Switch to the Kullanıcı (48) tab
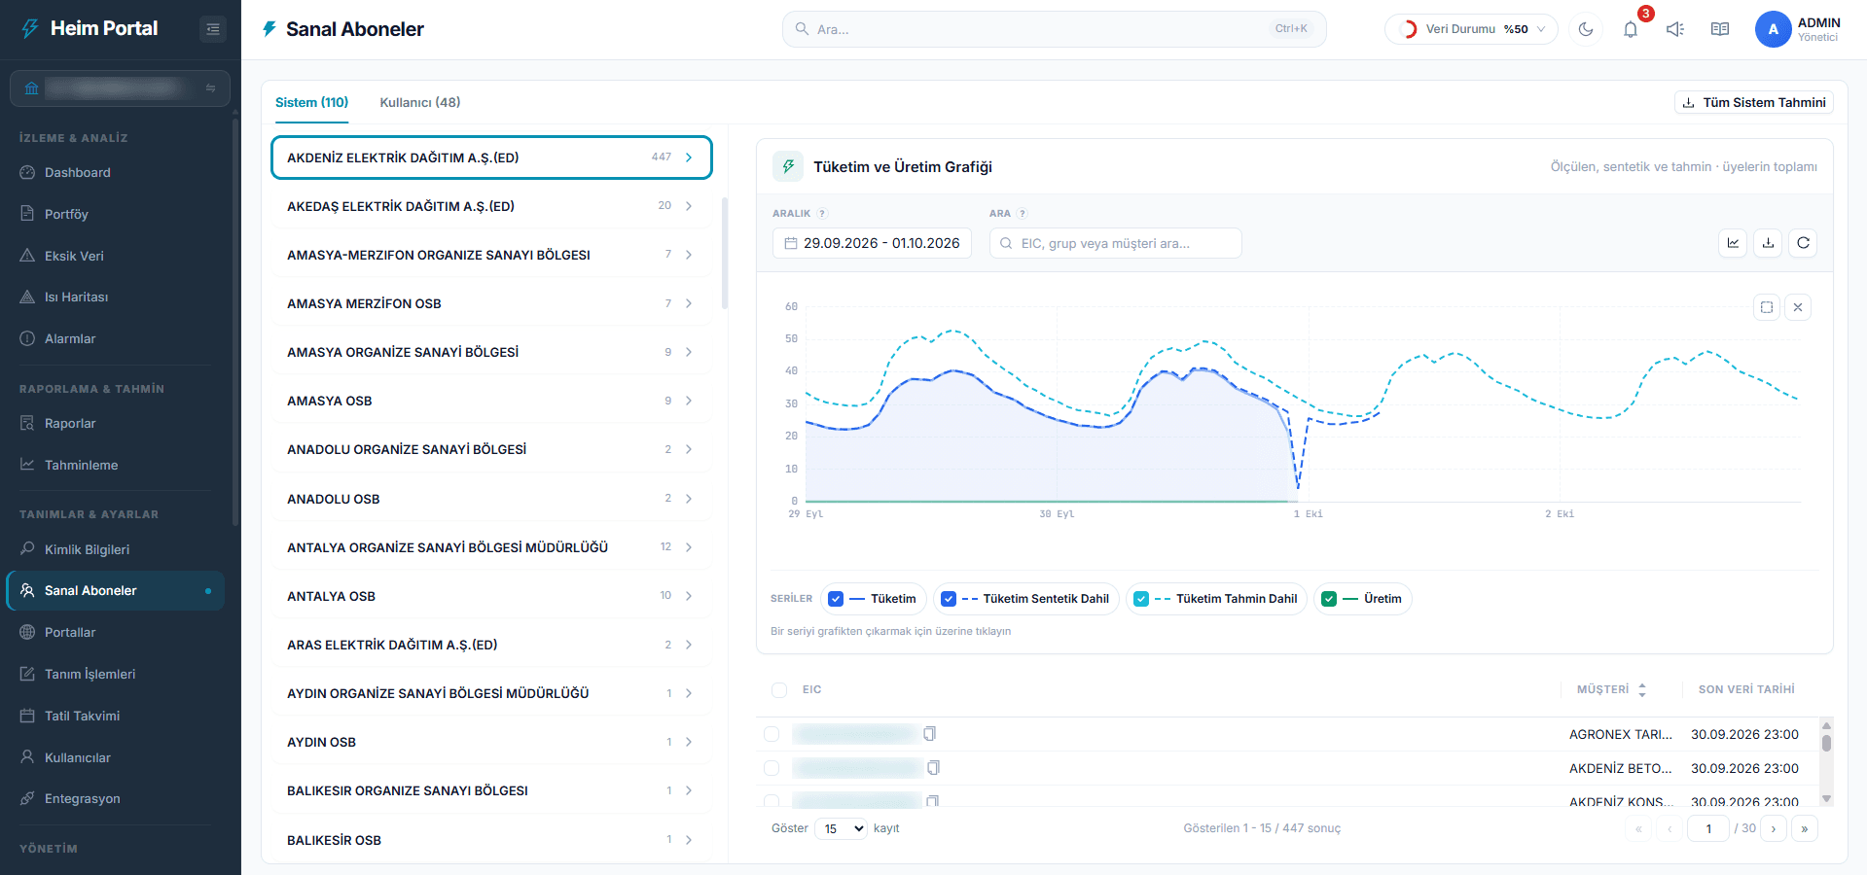Viewport: 1867px width, 875px height. point(420,102)
